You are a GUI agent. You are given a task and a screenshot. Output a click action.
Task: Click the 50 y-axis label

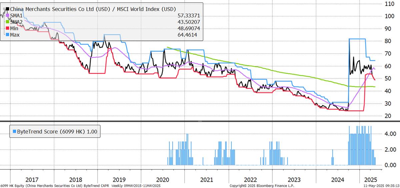coord(389,79)
